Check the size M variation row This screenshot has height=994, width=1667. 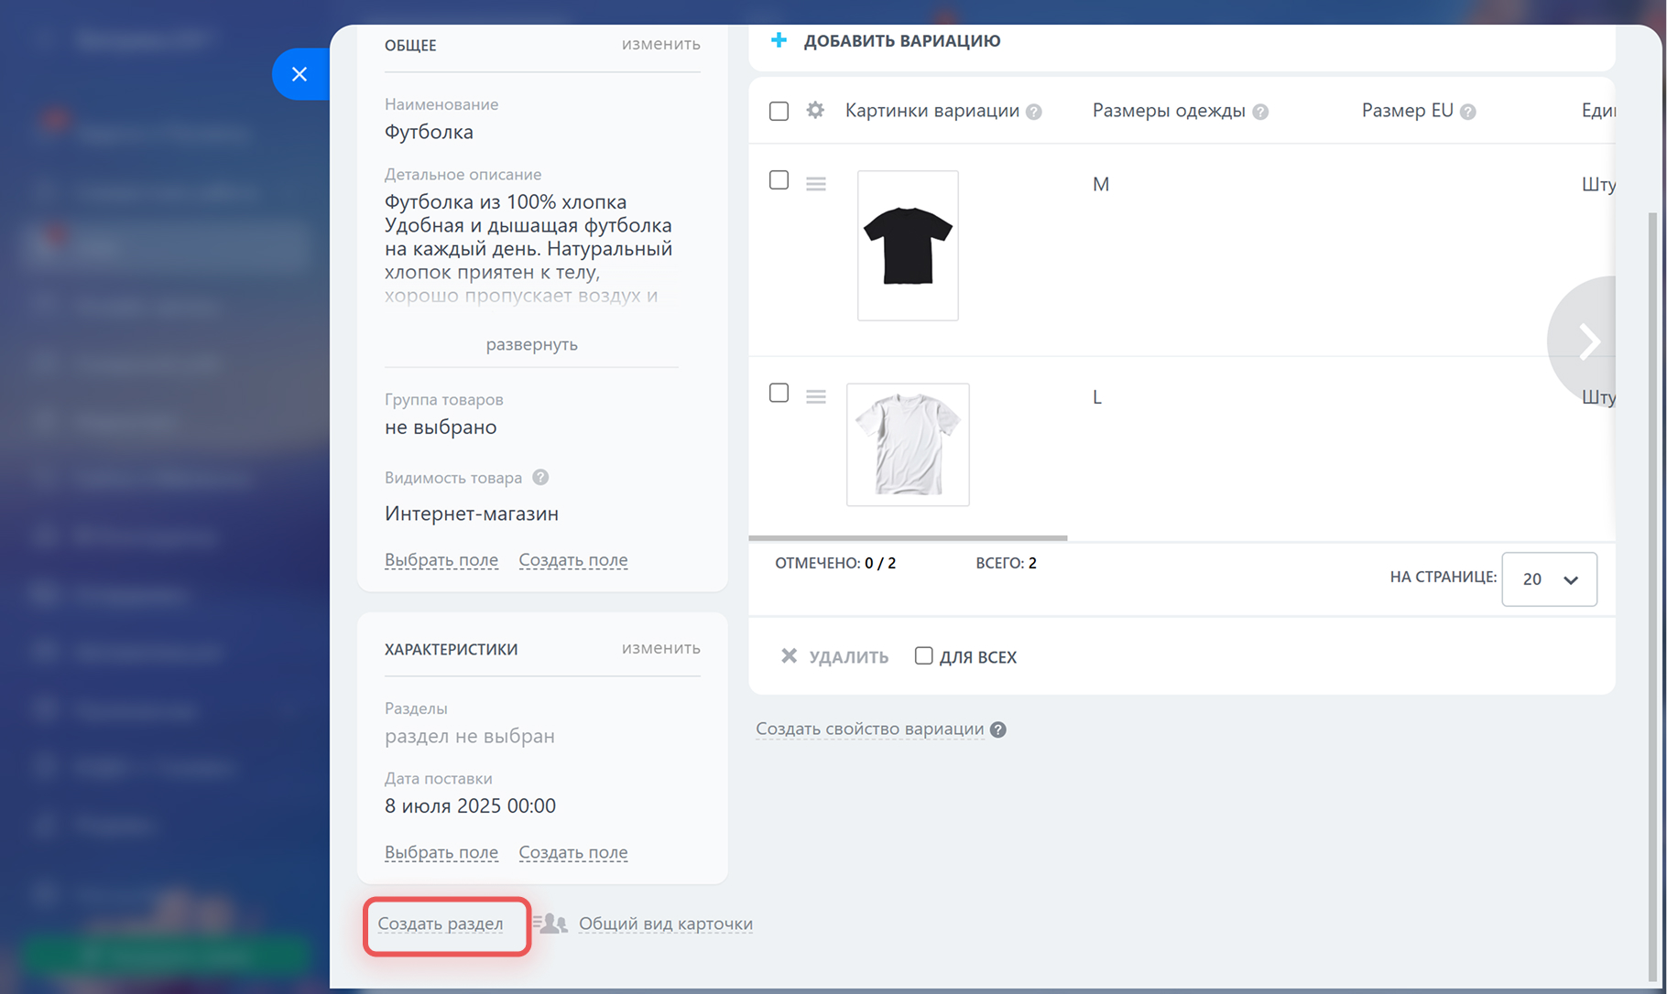pos(779,180)
